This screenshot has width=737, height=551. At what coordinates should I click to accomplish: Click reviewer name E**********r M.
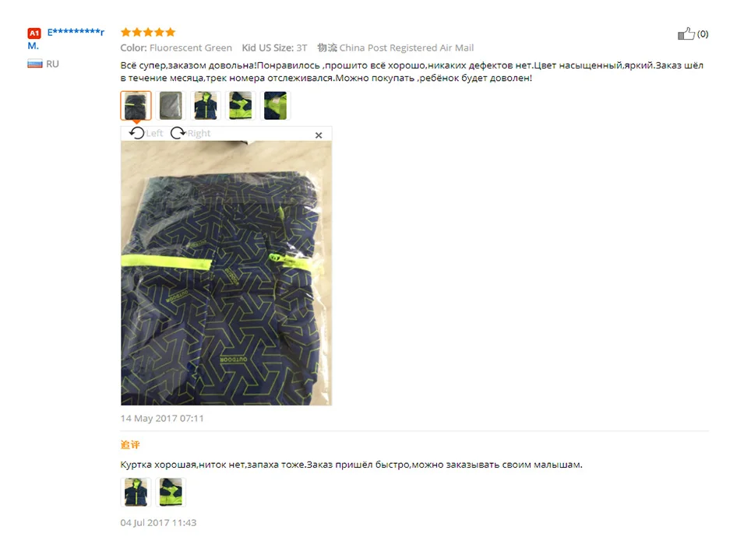65,38
